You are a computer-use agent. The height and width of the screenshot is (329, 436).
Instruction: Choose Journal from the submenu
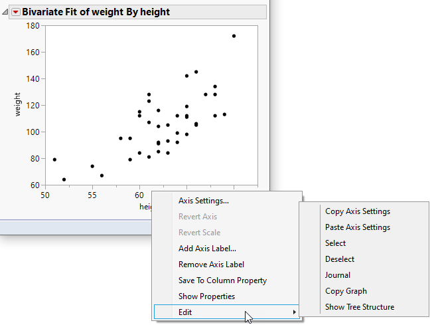338,275
